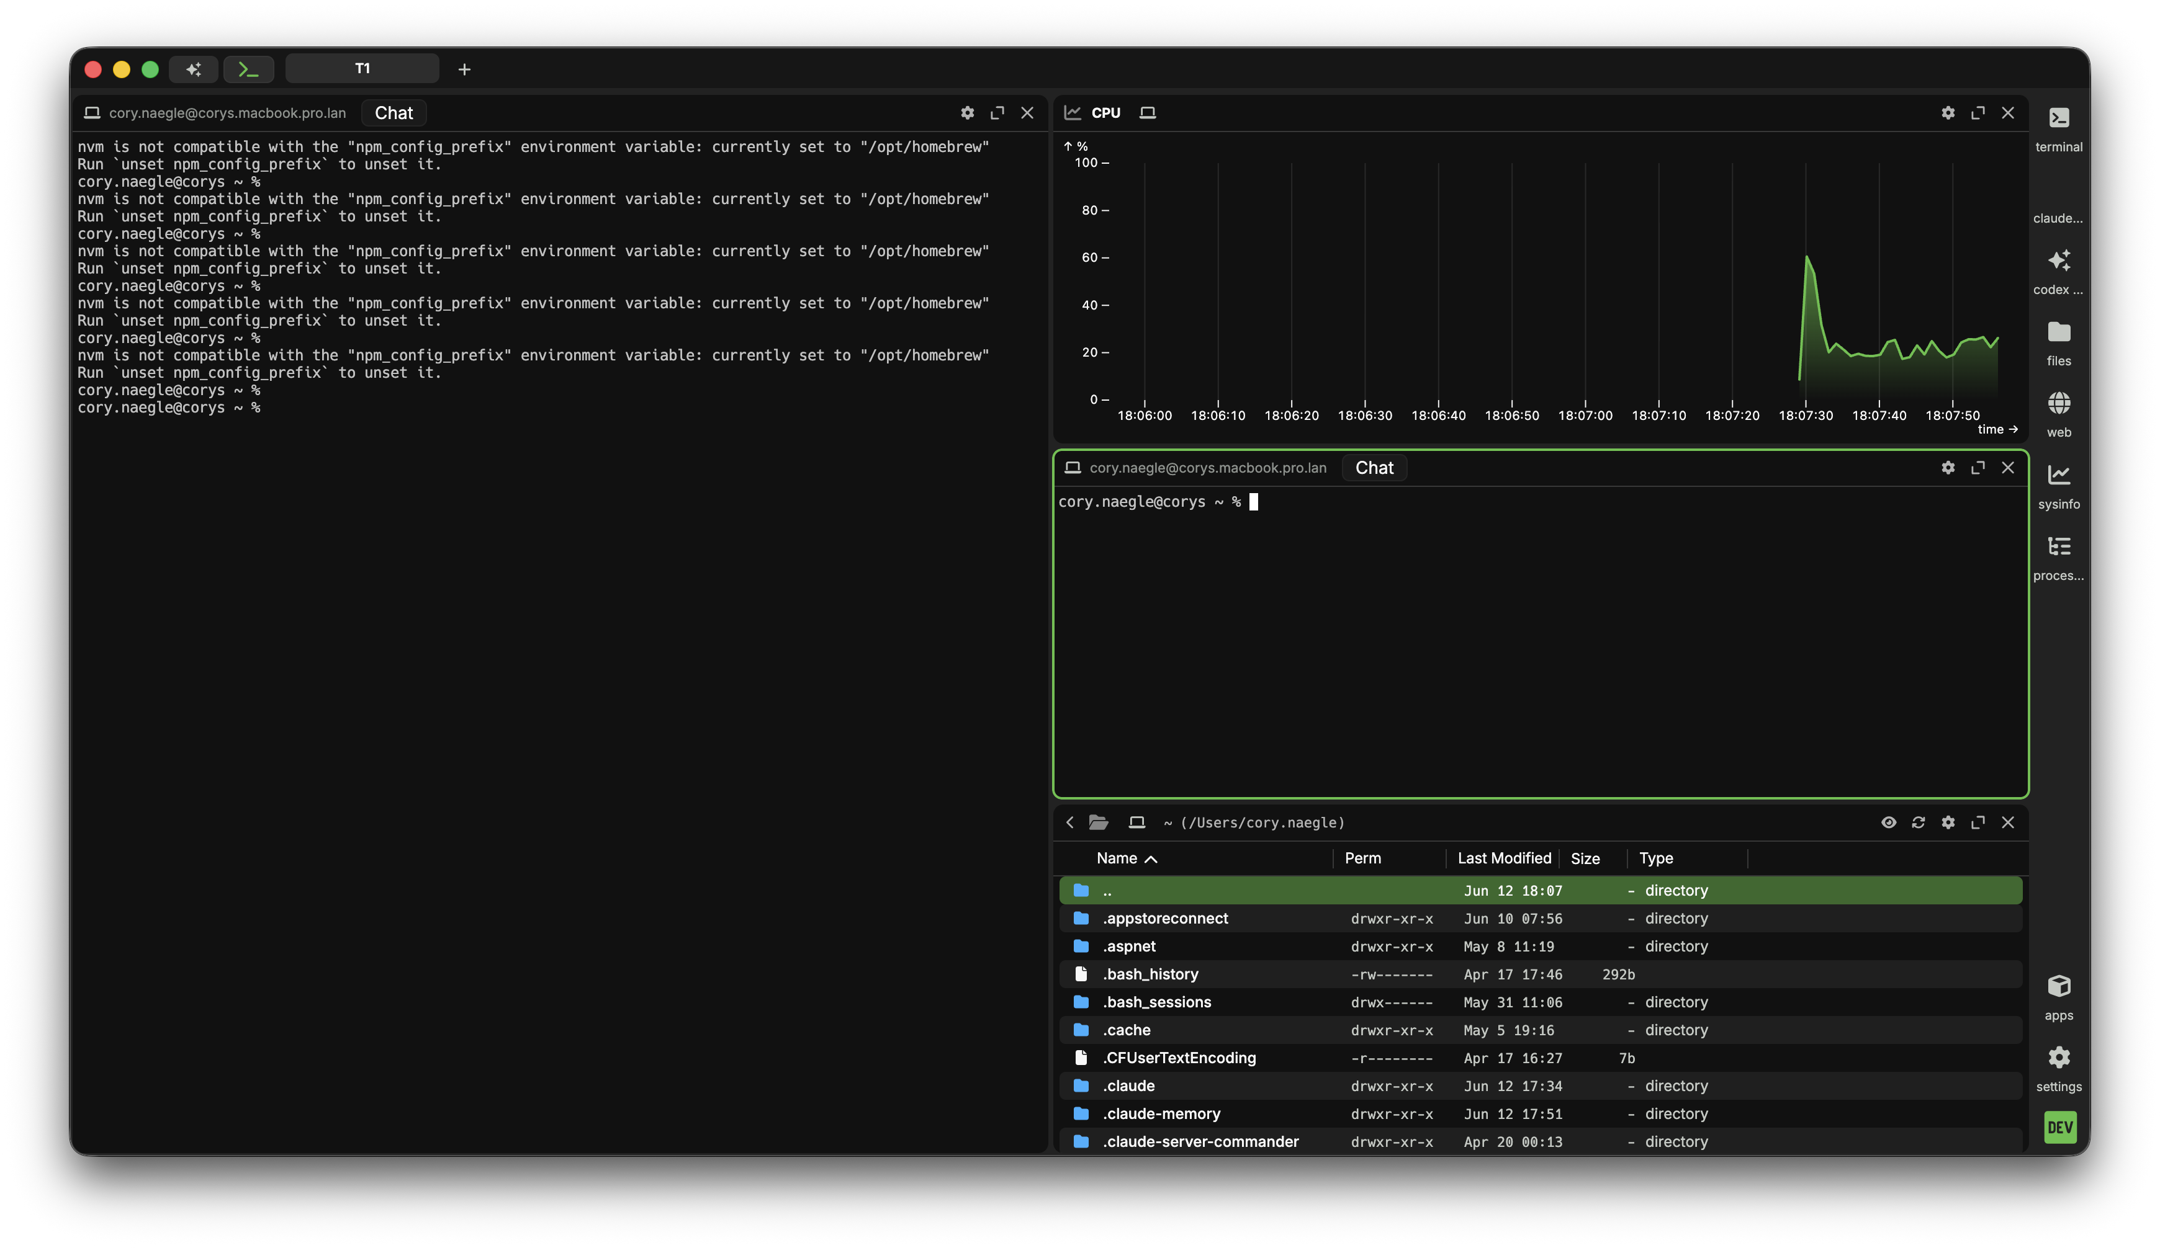Click file browser connection laptop icon
This screenshot has width=2160, height=1248.
click(x=1136, y=822)
